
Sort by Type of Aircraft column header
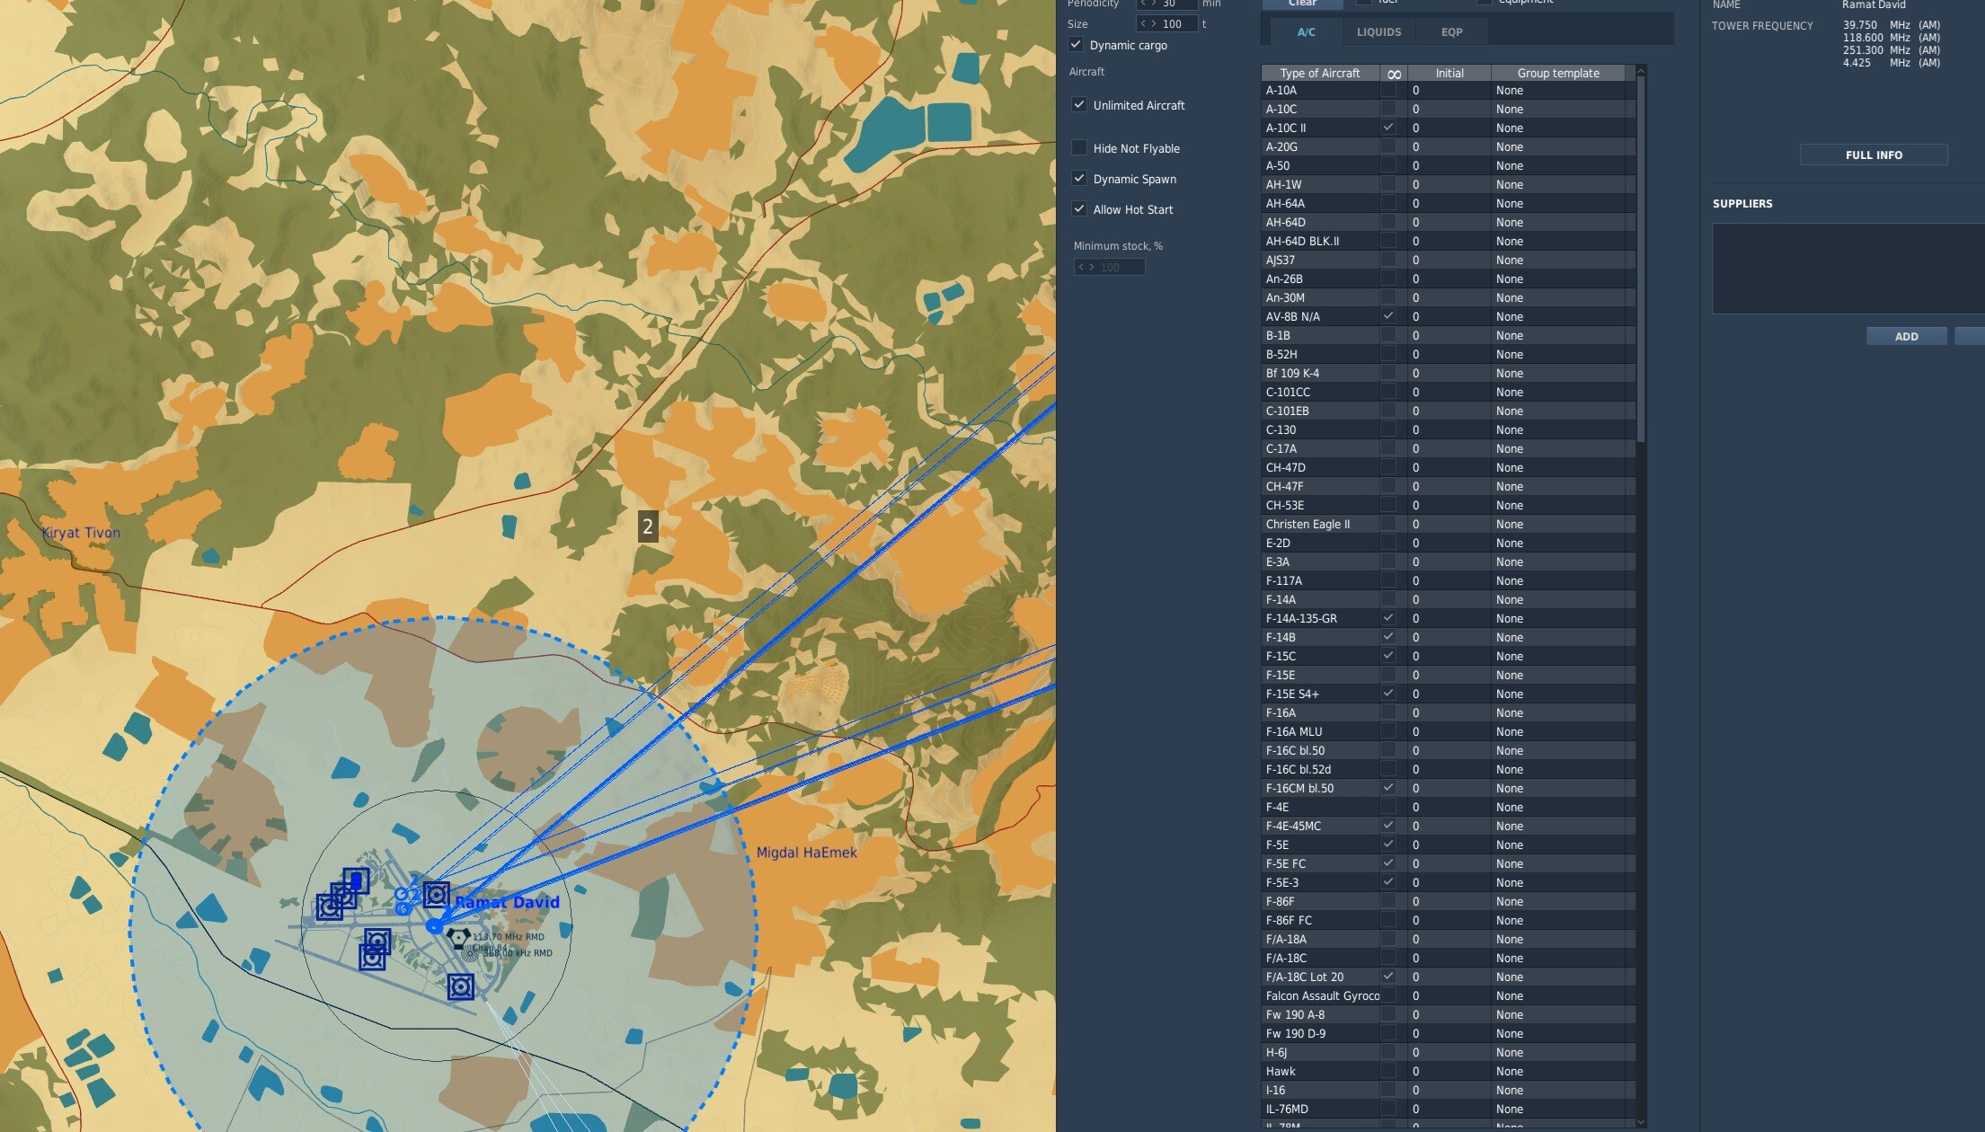click(x=1320, y=74)
